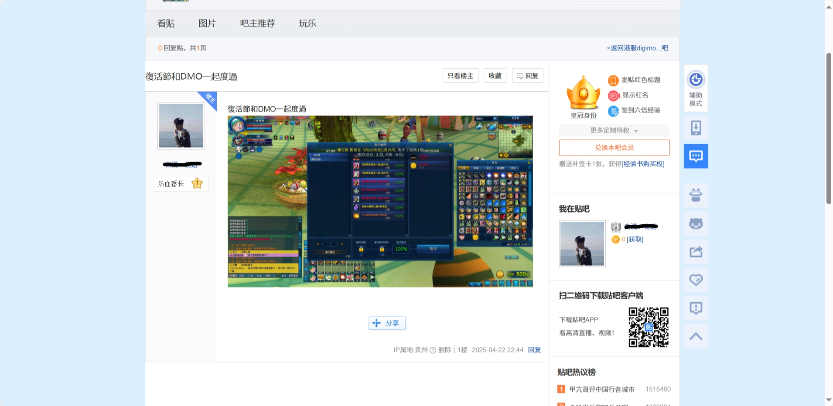This screenshot has height=406, width=833.
Task: Click the medal icon before username
Action: 616,227
